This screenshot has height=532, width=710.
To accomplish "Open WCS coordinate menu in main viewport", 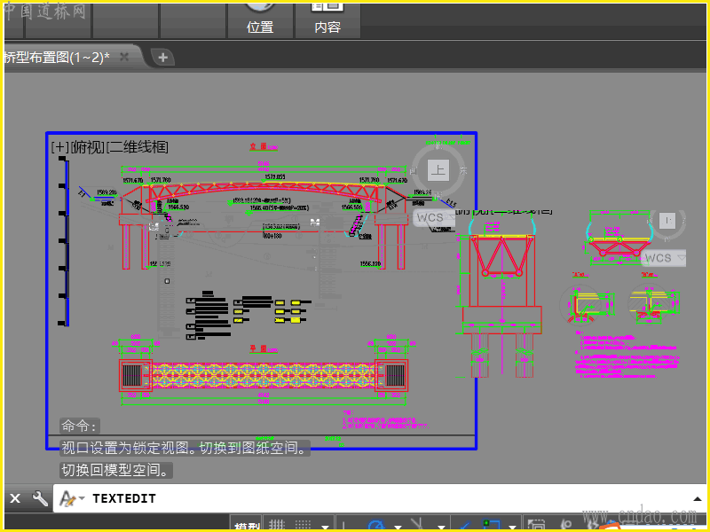I will coord(434,217).
